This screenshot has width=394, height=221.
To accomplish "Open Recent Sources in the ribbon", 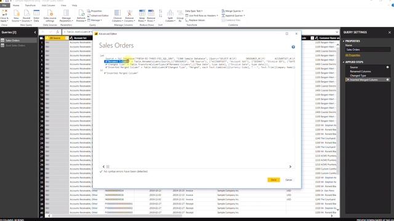I will coord(26,15).
